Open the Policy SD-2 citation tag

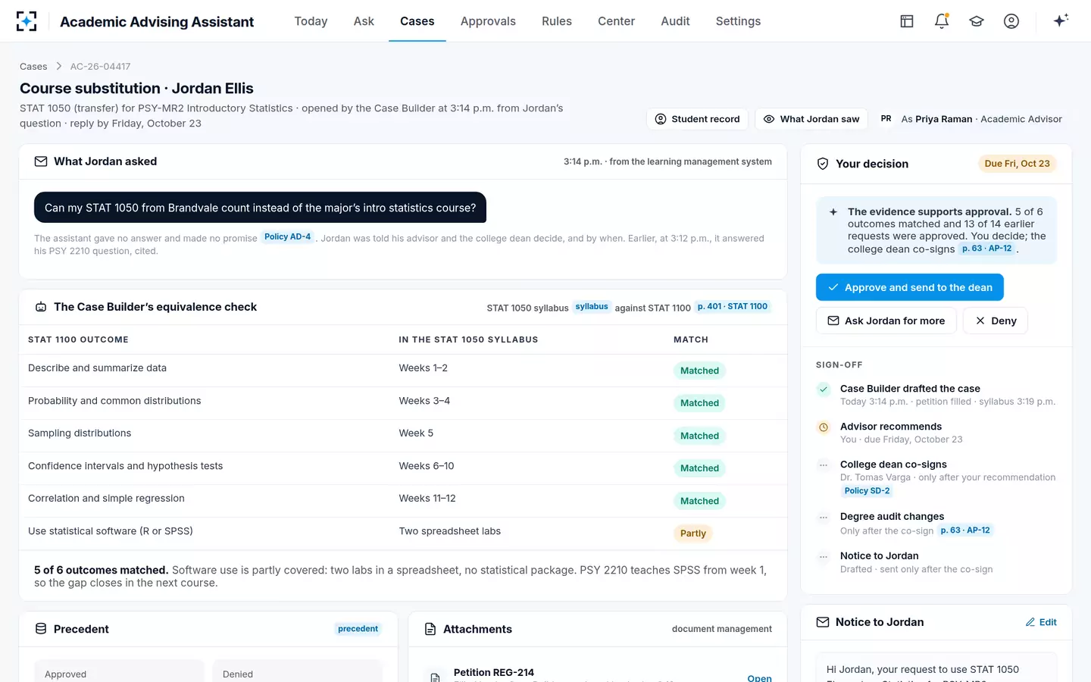[867, 491]
